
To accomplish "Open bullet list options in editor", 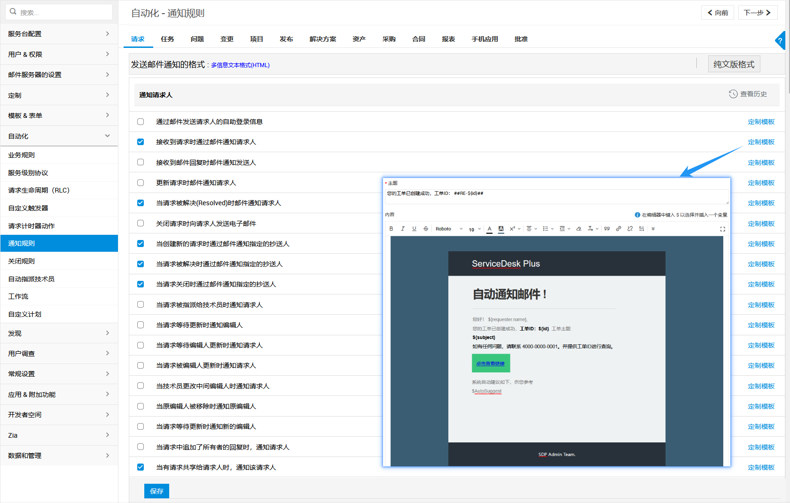I will 548,229.
